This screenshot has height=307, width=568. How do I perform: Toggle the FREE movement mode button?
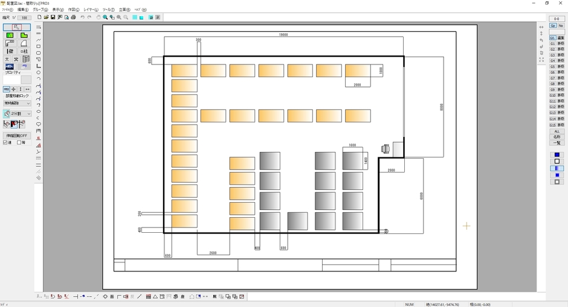coord(6,89)
